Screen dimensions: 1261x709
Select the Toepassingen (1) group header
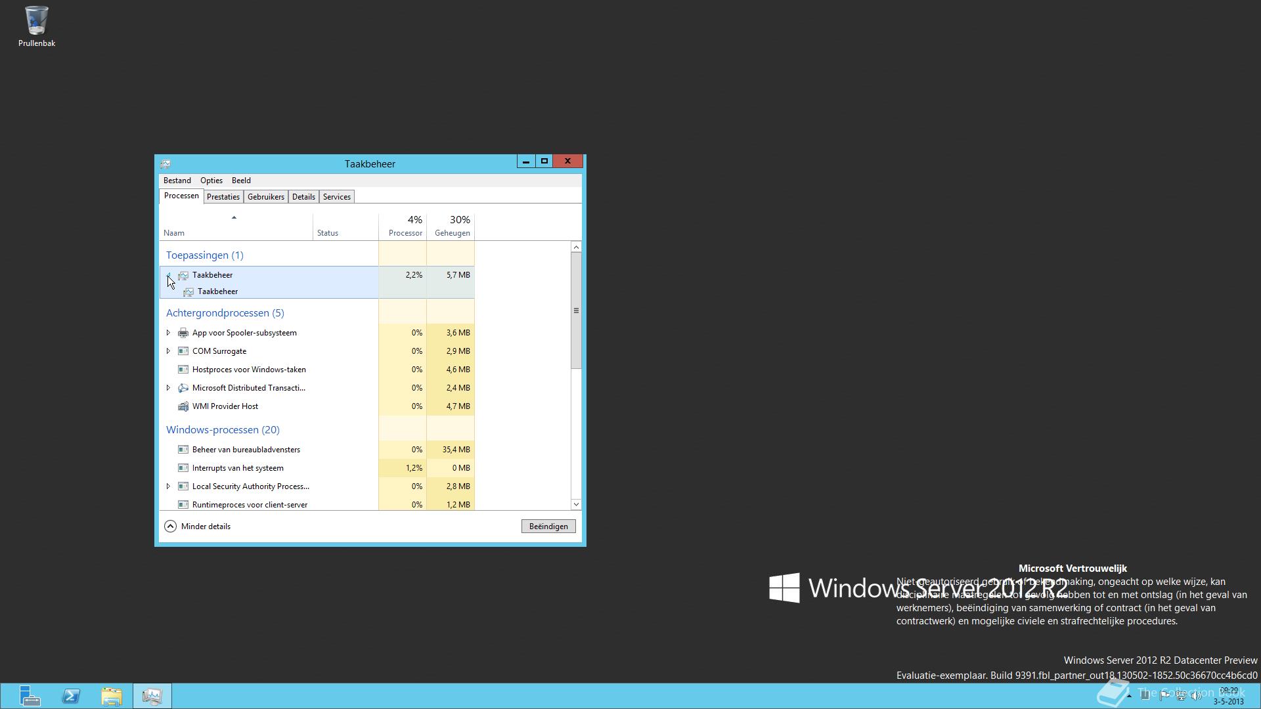click(x=204, y=255)
